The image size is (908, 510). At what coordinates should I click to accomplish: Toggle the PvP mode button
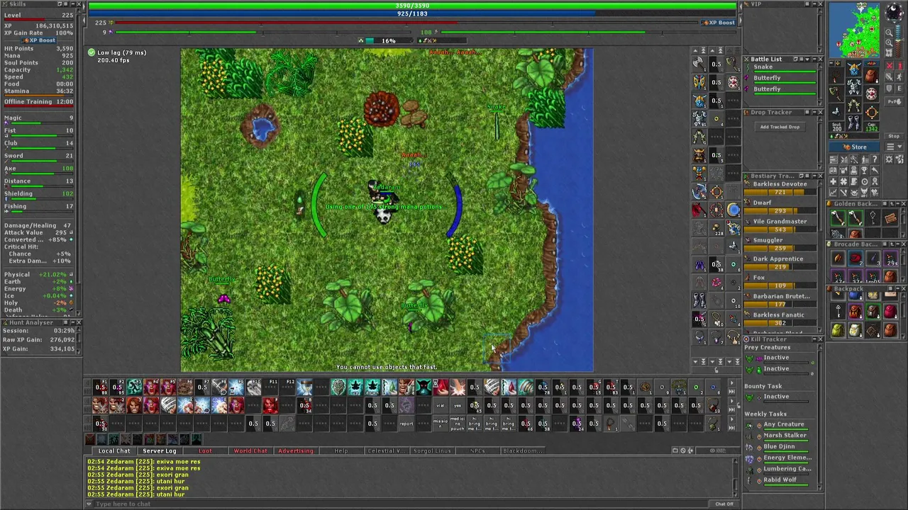tap(895, 101)
